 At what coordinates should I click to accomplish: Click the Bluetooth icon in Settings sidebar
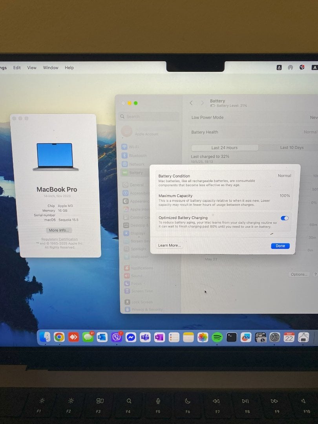tap(124, 155)
